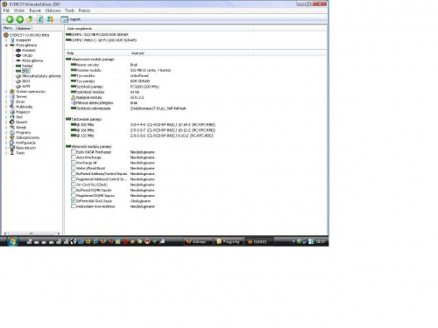438x328 pixels.
Task: Expand the Programy tree node
Action: (6, 132)
